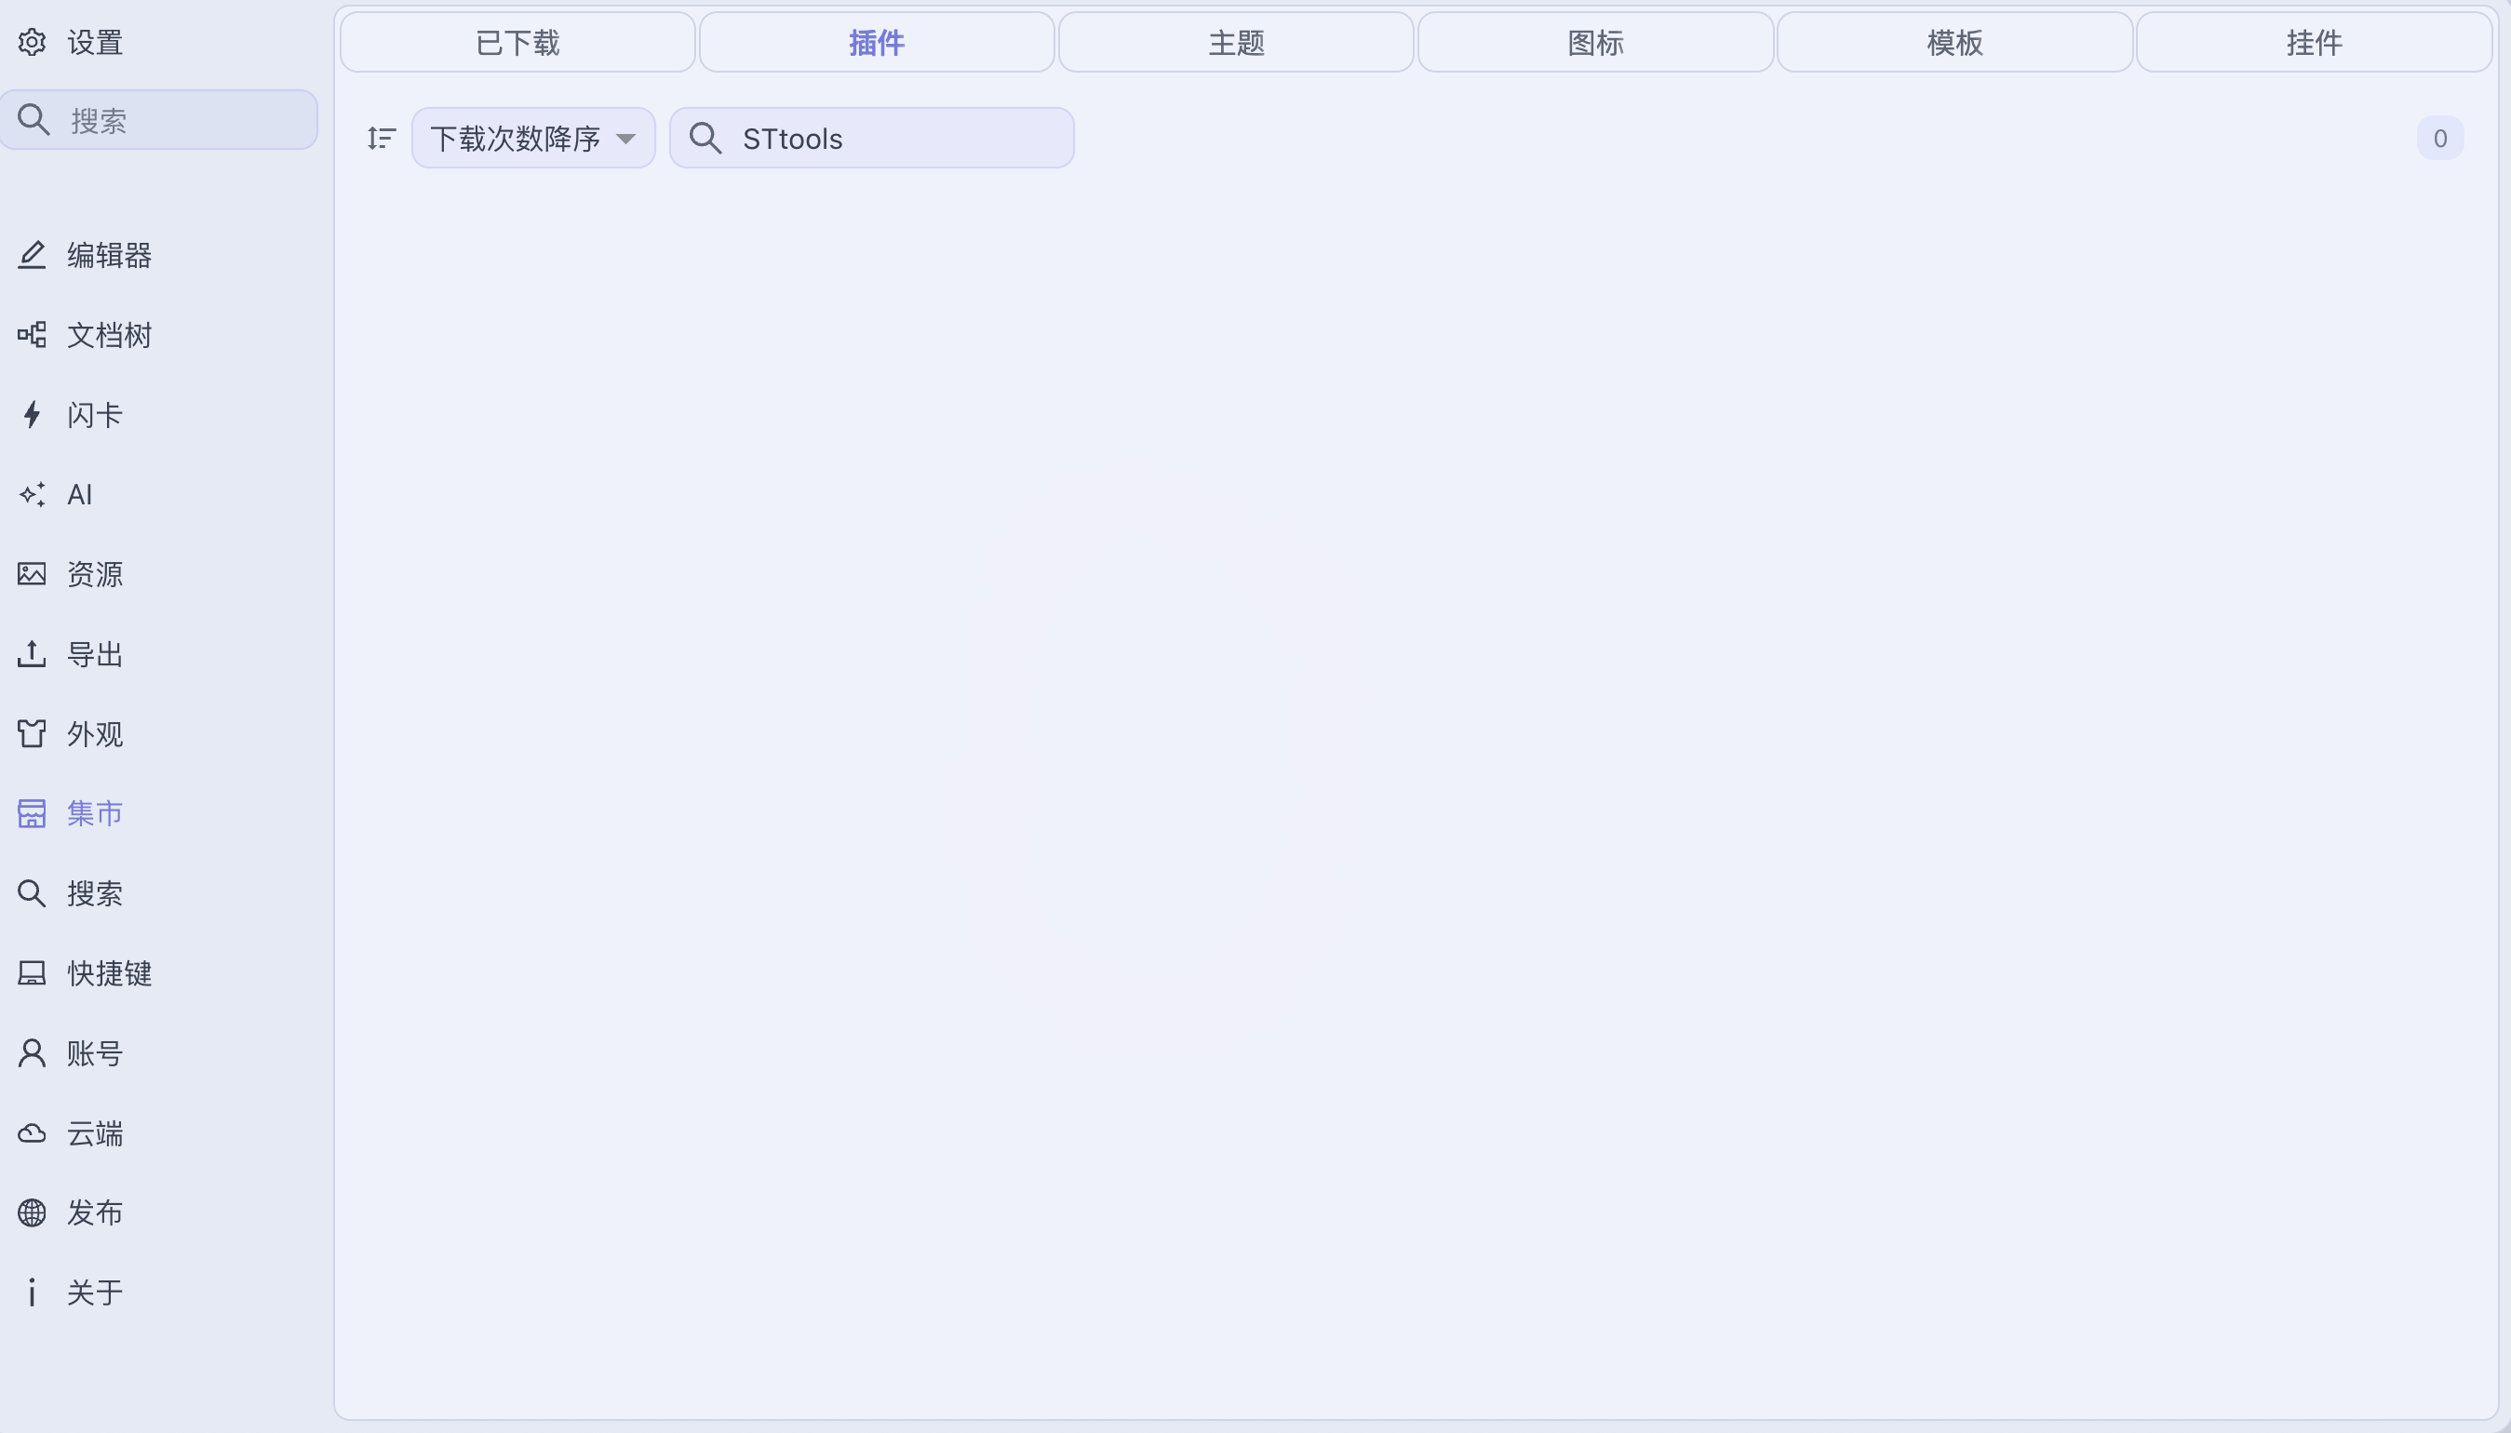Switch to the 已下载 (Downloaded) tab
The height and width of the screenshot is (1433, 2511).
(x=517, y=42)
